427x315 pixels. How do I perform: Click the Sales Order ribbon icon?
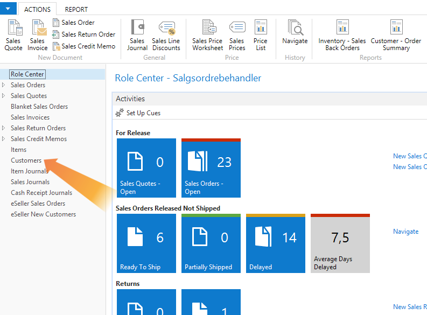(56, 23)
